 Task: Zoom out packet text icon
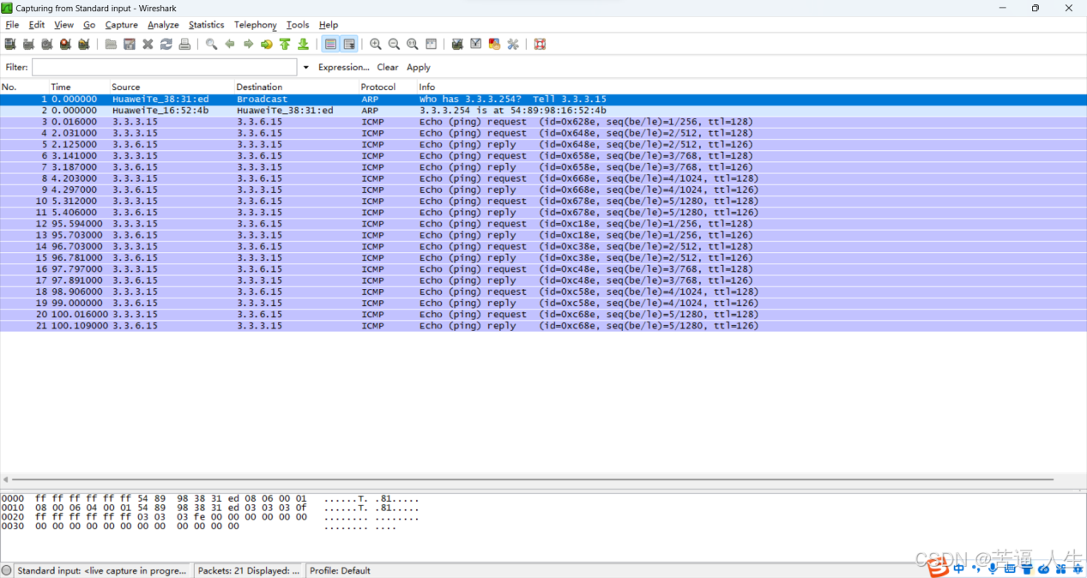click(x=394, y=44)
